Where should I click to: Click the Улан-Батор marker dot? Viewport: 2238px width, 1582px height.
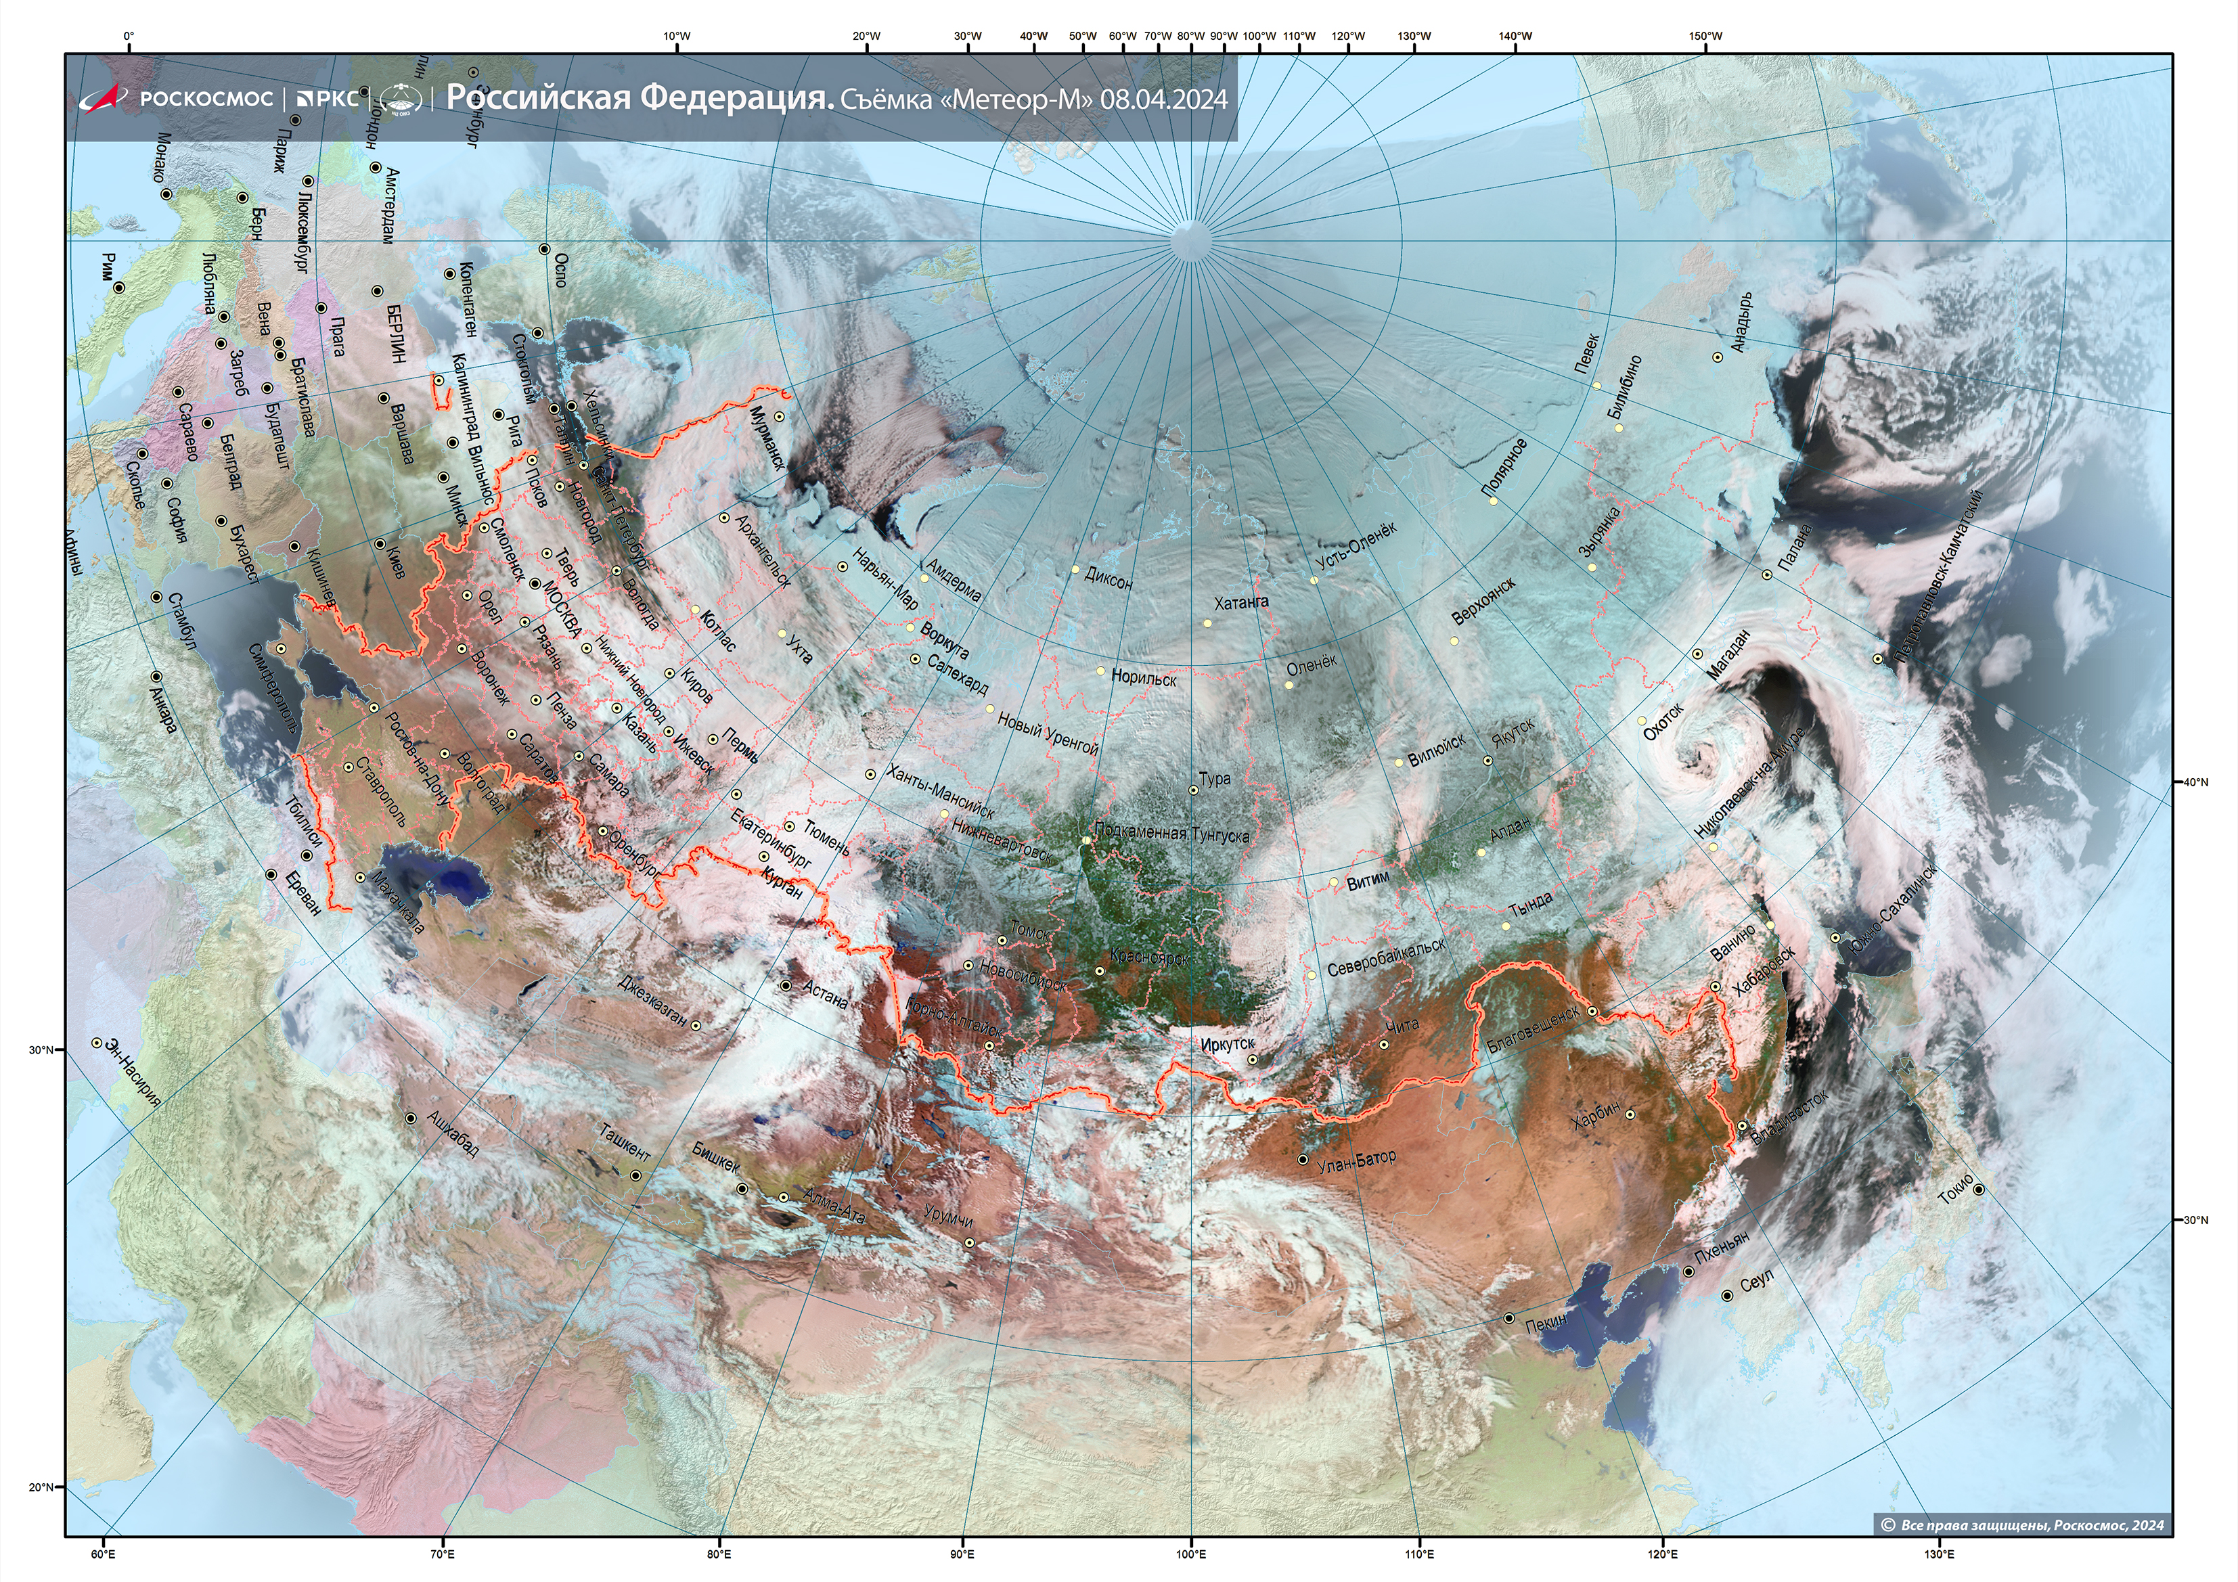point(1303,1159)
